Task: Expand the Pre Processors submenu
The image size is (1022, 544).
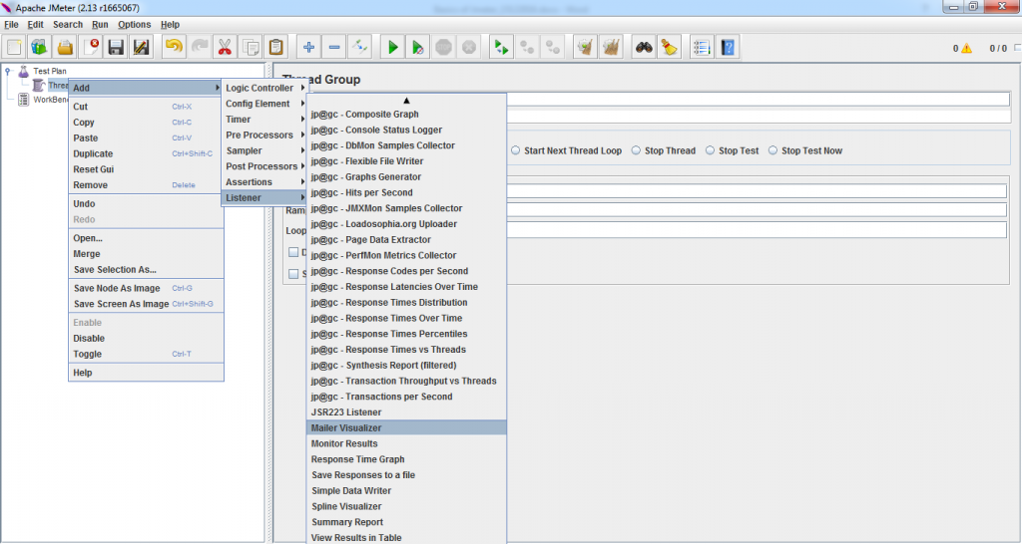Action: tap(263, 135)
